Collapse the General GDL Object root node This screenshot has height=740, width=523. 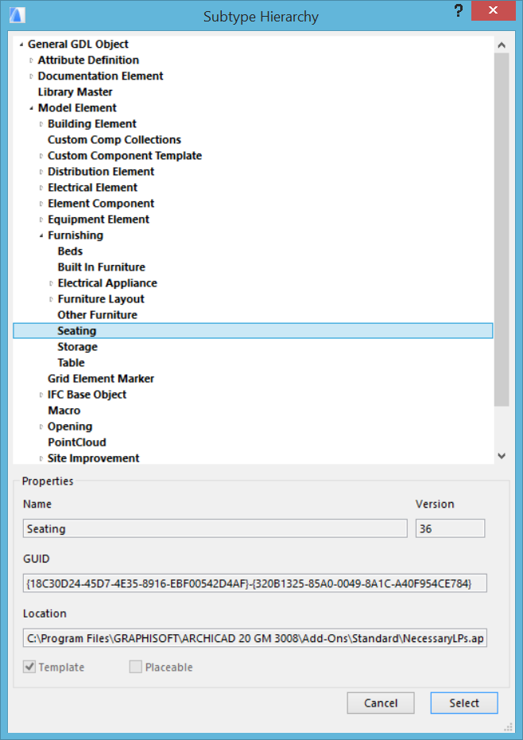(21, 45)
